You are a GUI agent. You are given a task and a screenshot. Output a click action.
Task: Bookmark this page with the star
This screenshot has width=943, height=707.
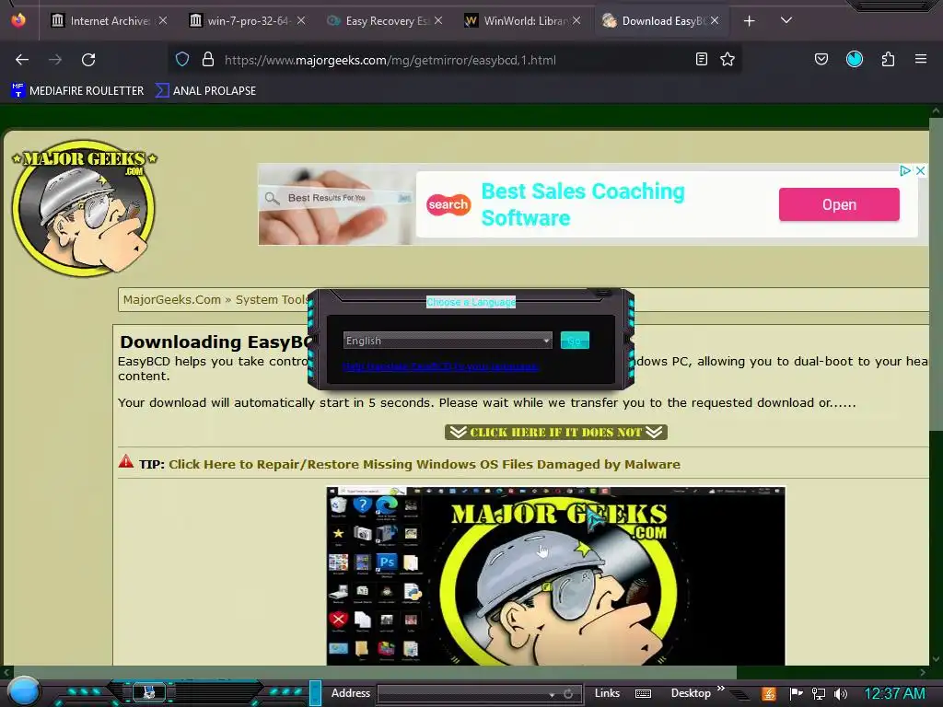[x=728, y=59]
